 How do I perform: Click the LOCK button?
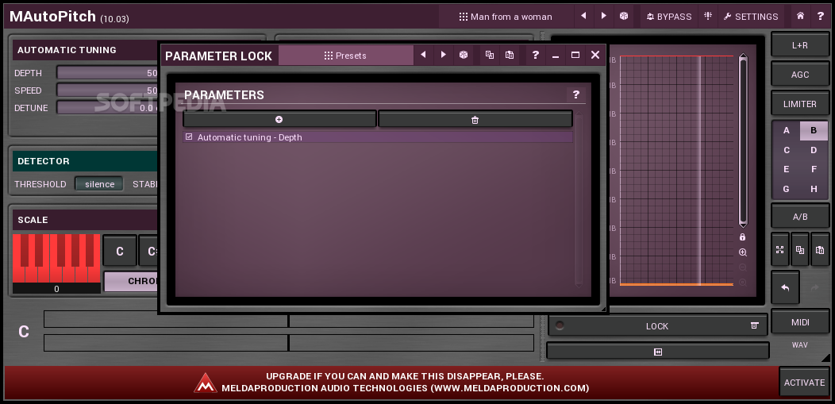pyautogui.click(x=657, y=325)
